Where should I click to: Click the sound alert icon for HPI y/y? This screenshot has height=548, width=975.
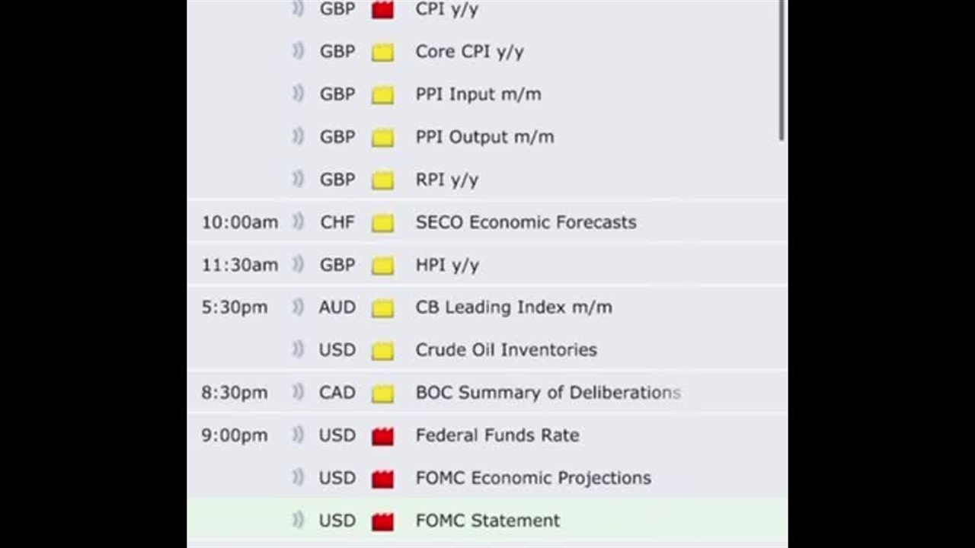[298, 265]
